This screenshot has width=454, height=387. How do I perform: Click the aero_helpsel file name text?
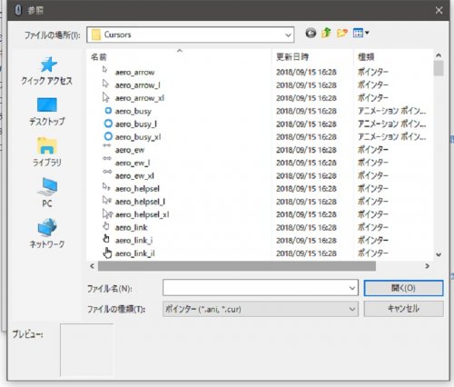pos(137,189)
